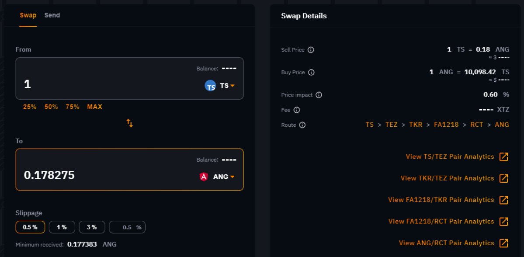Click the MAX amount button
Viewport: 524px width, 257px height.
tap(94, 107)
